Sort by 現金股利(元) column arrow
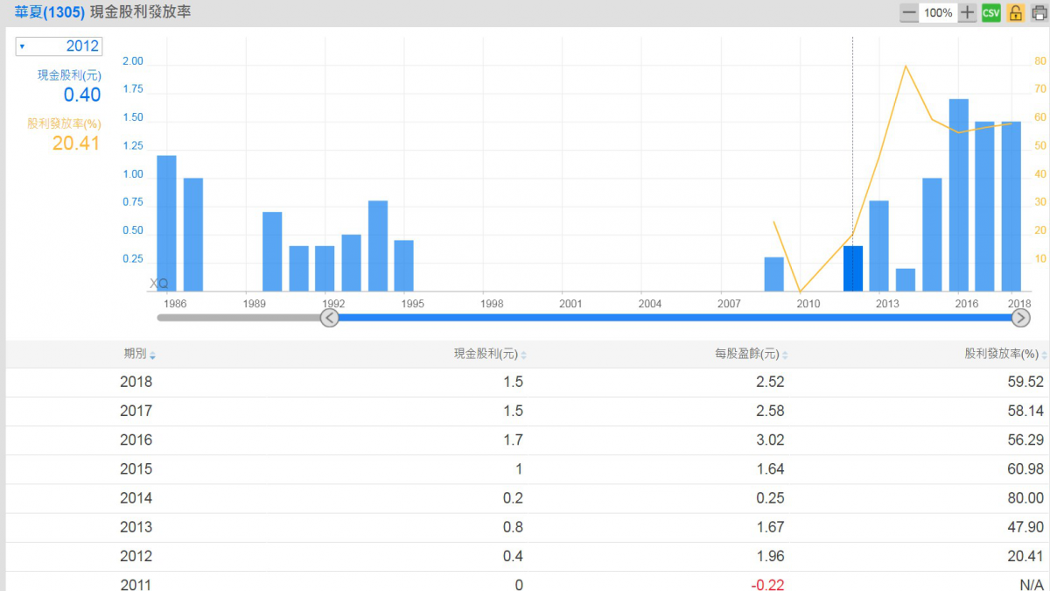 point(523,355)
